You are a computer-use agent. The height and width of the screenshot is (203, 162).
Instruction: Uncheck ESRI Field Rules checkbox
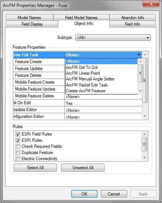click(18, 134)
